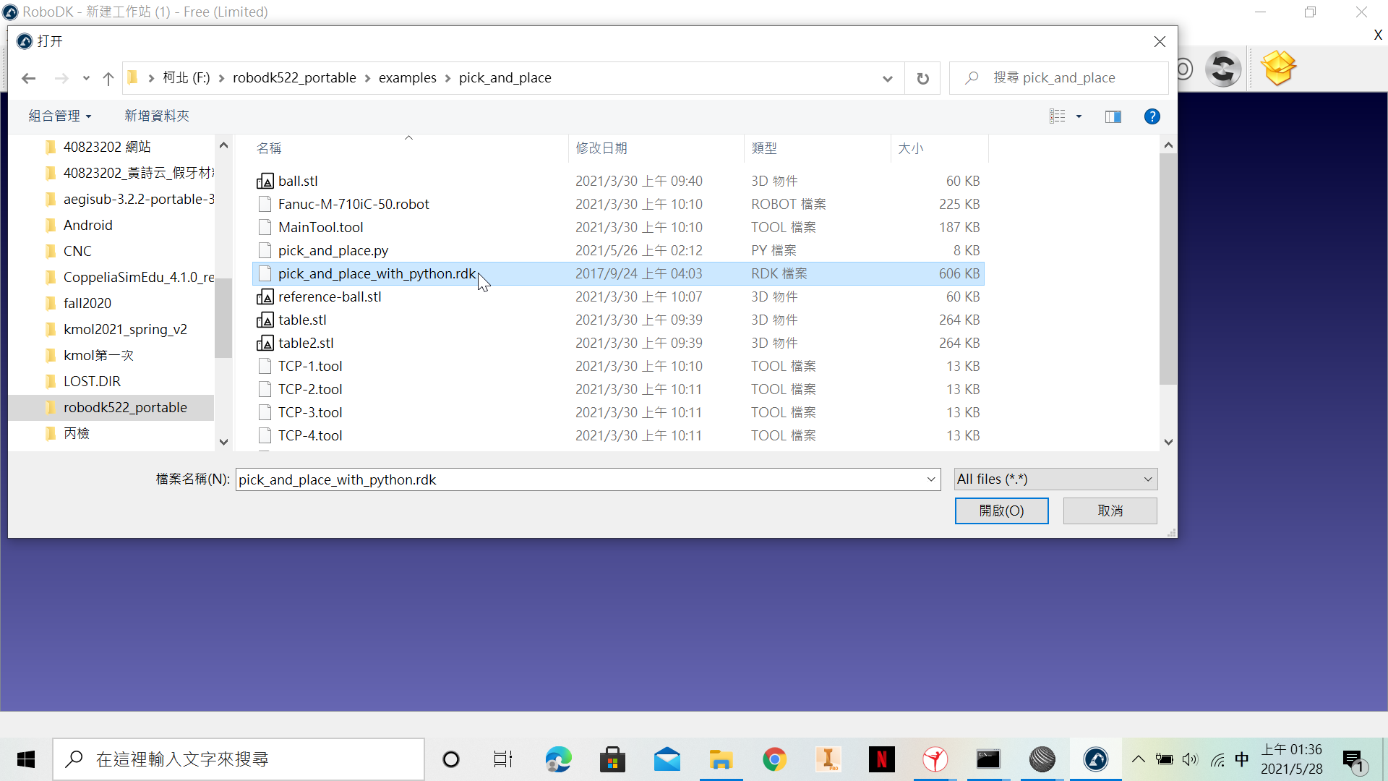This screenshot has width=1388, height=781.
Task: Select reference-ball.stl file
Action: (618, 296)
